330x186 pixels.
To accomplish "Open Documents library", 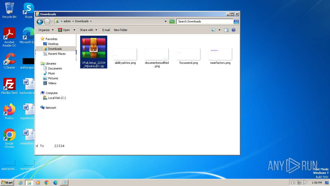I will 55,68.
